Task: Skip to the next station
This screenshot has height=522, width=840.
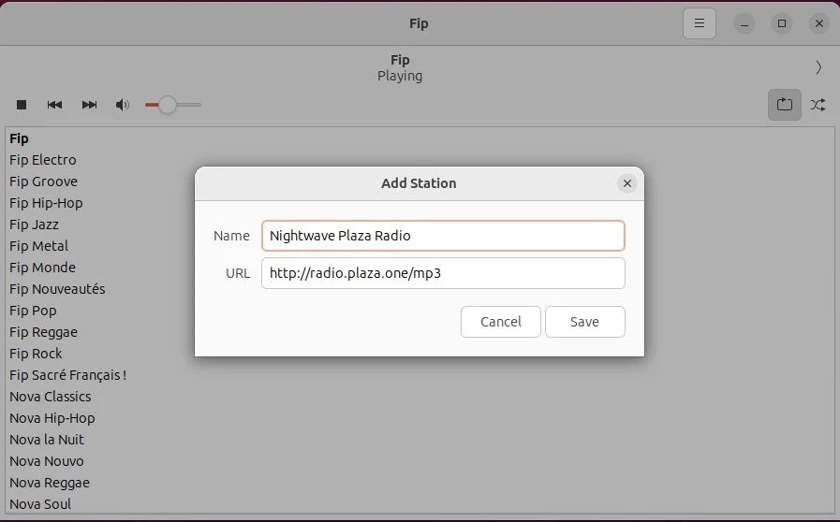Action: click(89, 105)
